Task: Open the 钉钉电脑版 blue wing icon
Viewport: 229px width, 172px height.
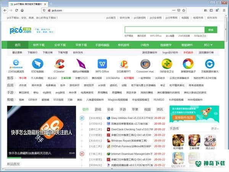Action: pyautogui.click(x=38, y=64)
